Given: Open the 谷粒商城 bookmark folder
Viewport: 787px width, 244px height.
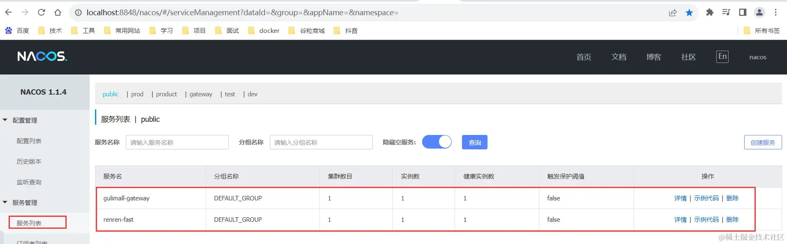Looking at the screenshot, I should pyautogui.click(x=306, y=30).
